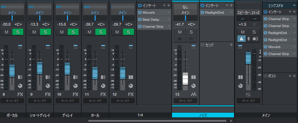This screenshot has height=123, width=298.
Task: Add a post insert with ポスト plus icon
Action: 295,76
